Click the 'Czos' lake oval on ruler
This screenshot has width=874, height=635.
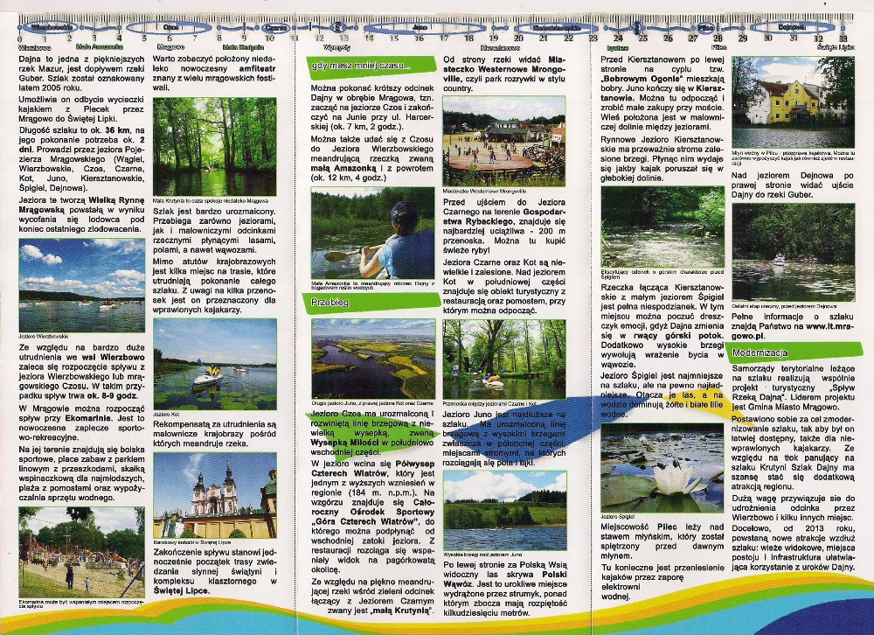click(171, 27)
